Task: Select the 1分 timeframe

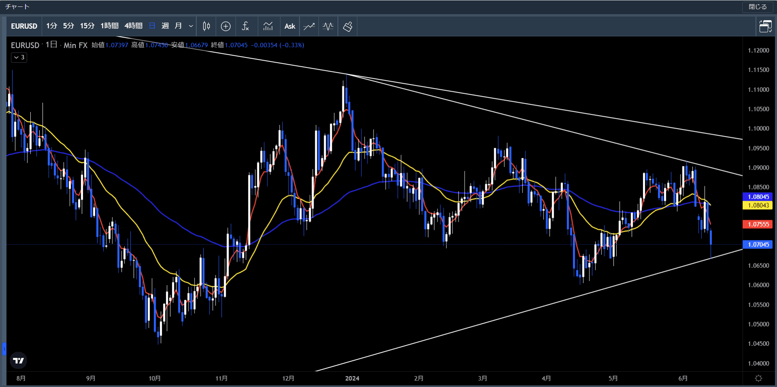Action: 51,26
